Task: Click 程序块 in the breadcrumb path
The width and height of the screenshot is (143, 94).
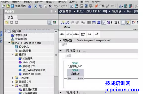Action: point(117,11)
